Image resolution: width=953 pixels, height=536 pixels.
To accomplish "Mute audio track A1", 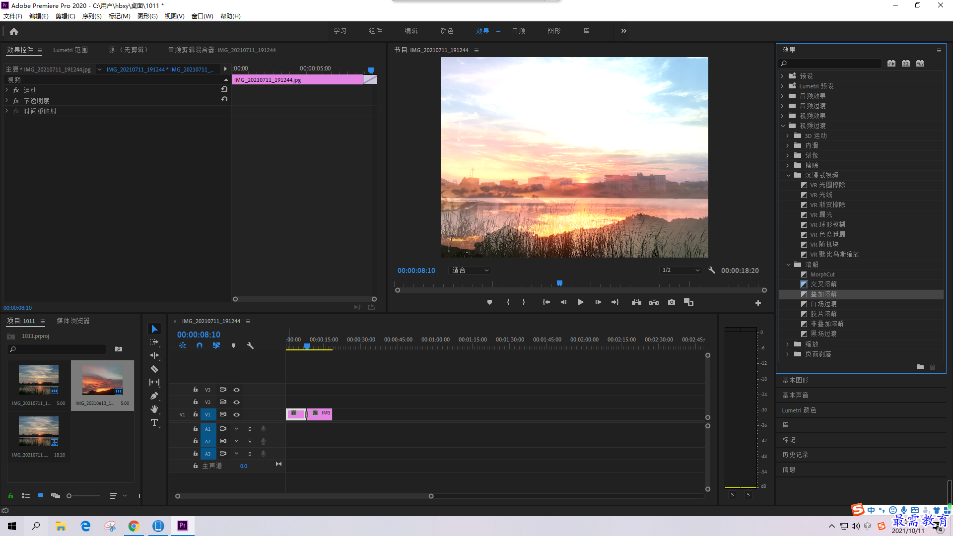I will tap(236, 429).
